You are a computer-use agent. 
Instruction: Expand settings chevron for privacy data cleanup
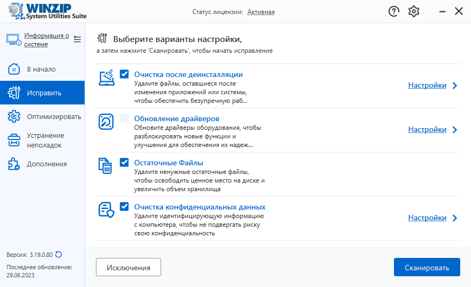coord(455,218)
